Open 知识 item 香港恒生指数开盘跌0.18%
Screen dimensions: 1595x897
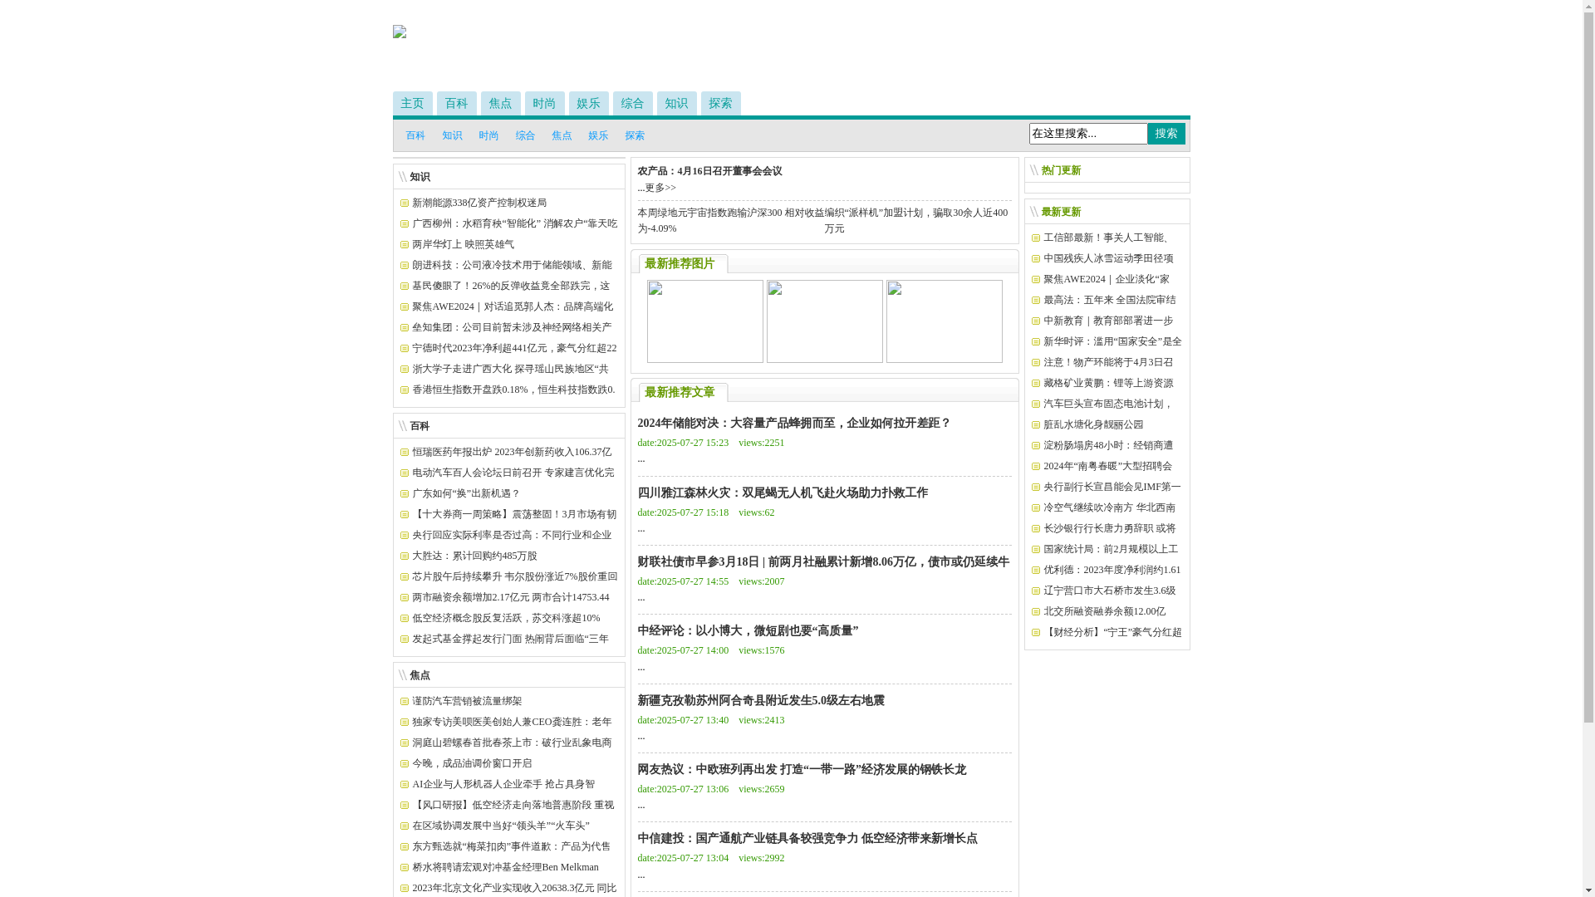(x=513, y=390)
